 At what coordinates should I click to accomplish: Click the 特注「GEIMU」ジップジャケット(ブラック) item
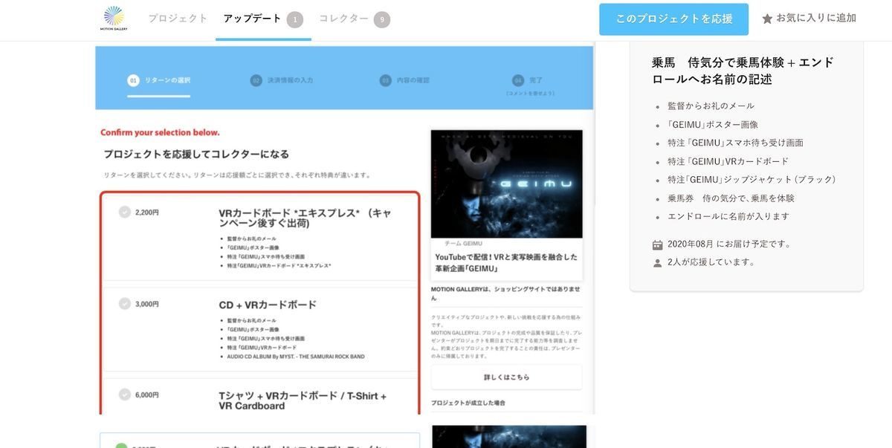pos(754,179)
